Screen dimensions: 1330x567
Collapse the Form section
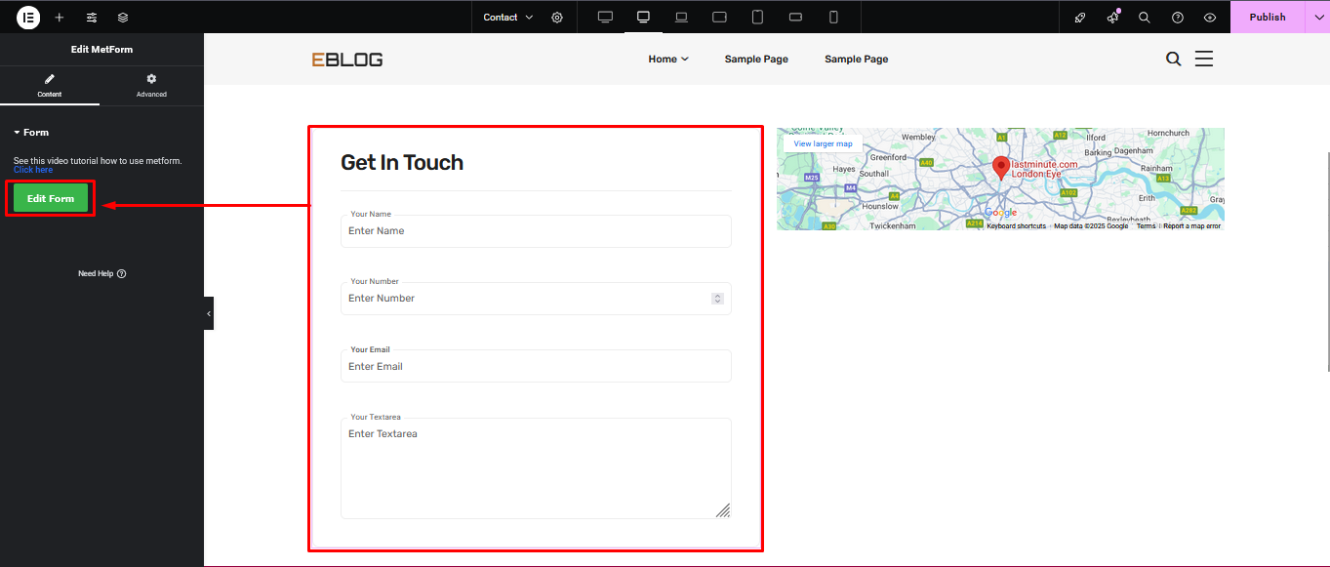(31, 133)
